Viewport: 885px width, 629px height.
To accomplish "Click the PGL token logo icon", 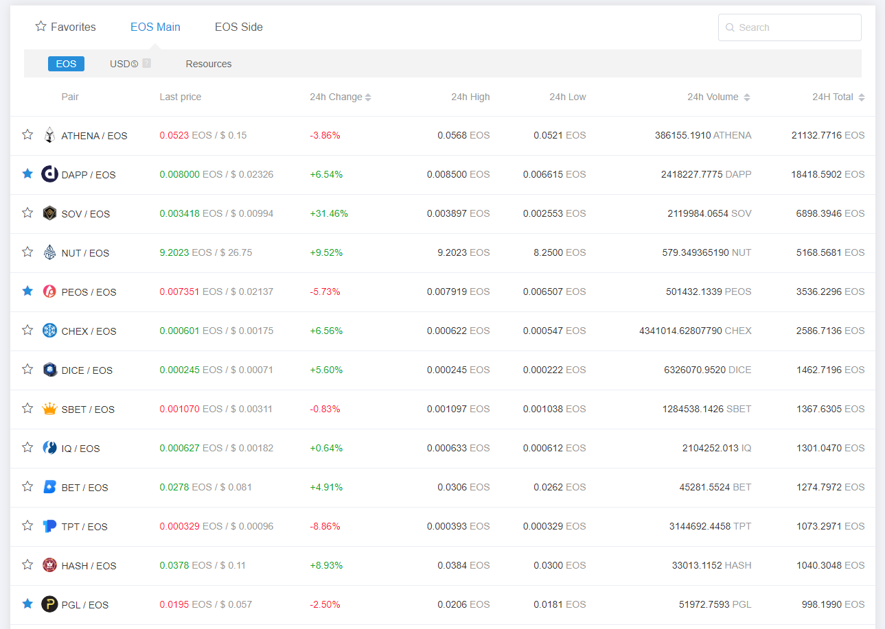I will (x=49, y=604).
